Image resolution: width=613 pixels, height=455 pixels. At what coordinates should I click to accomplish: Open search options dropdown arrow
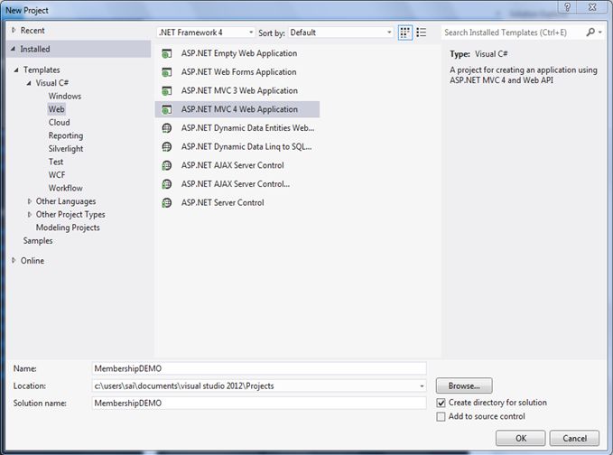pos(600,32)
